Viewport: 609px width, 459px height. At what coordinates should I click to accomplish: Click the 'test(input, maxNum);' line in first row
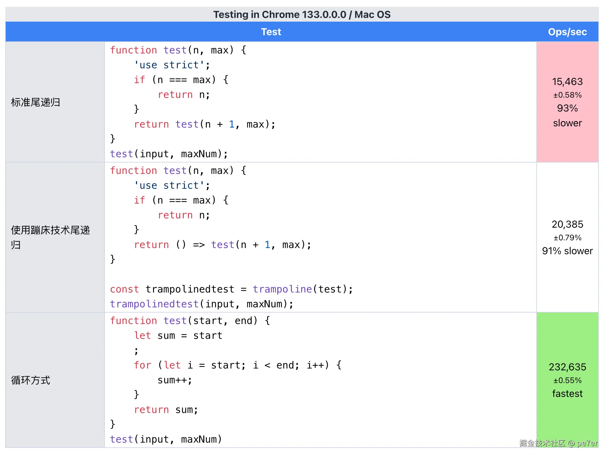pyautogui.click(x=169, y=154)
